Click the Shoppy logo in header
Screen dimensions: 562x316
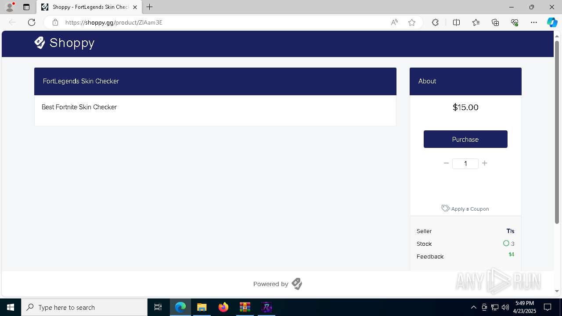(65, 43)
